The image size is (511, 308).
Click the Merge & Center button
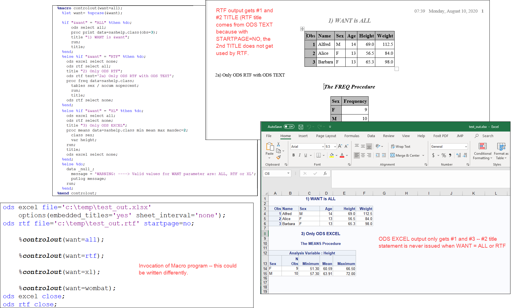(x=405, y=156)
